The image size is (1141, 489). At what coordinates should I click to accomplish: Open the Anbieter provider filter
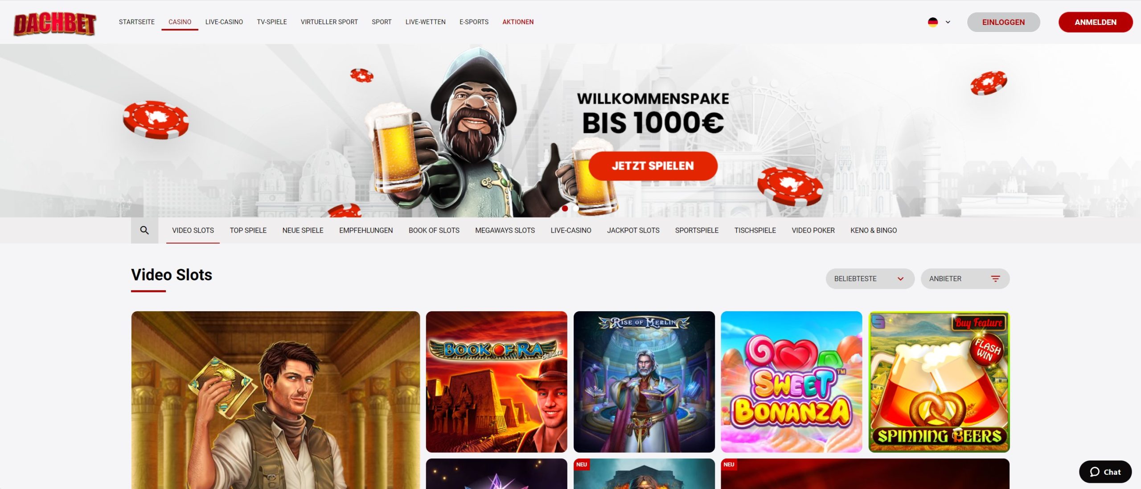965,279
